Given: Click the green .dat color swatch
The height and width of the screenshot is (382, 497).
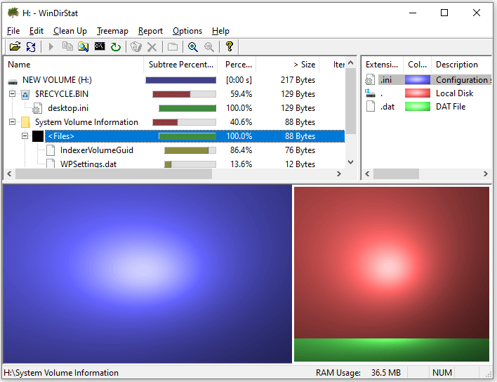Looking at the screenshot, I should click(x=418, y=106).
